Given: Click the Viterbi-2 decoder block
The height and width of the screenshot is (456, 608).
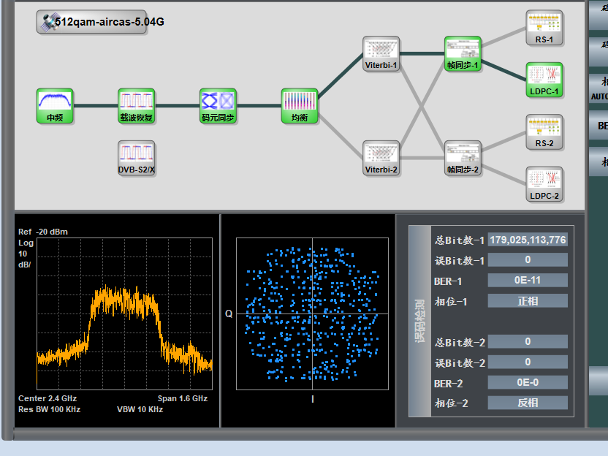Looking at the screenshot, I should (x=381, y=158).
